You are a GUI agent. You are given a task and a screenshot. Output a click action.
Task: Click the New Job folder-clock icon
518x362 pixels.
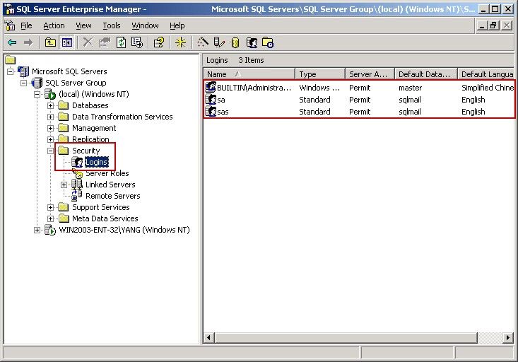268,42
